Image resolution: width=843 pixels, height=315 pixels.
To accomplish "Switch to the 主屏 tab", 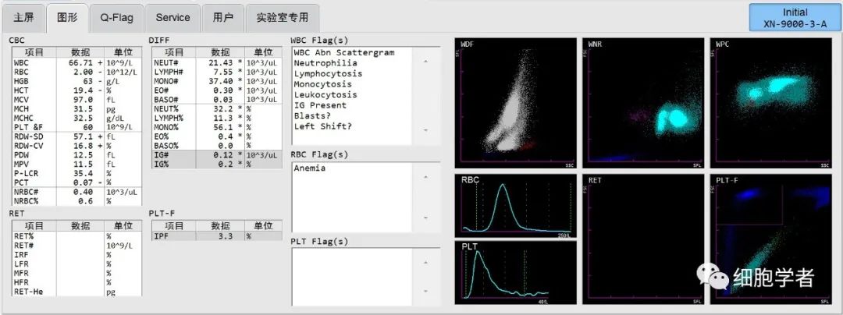I will coord(24,17).
